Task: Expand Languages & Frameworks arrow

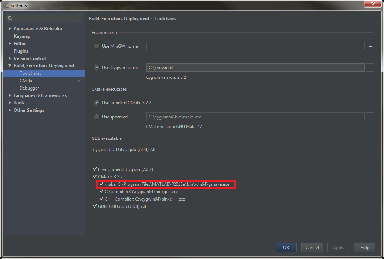Action: 10,95
